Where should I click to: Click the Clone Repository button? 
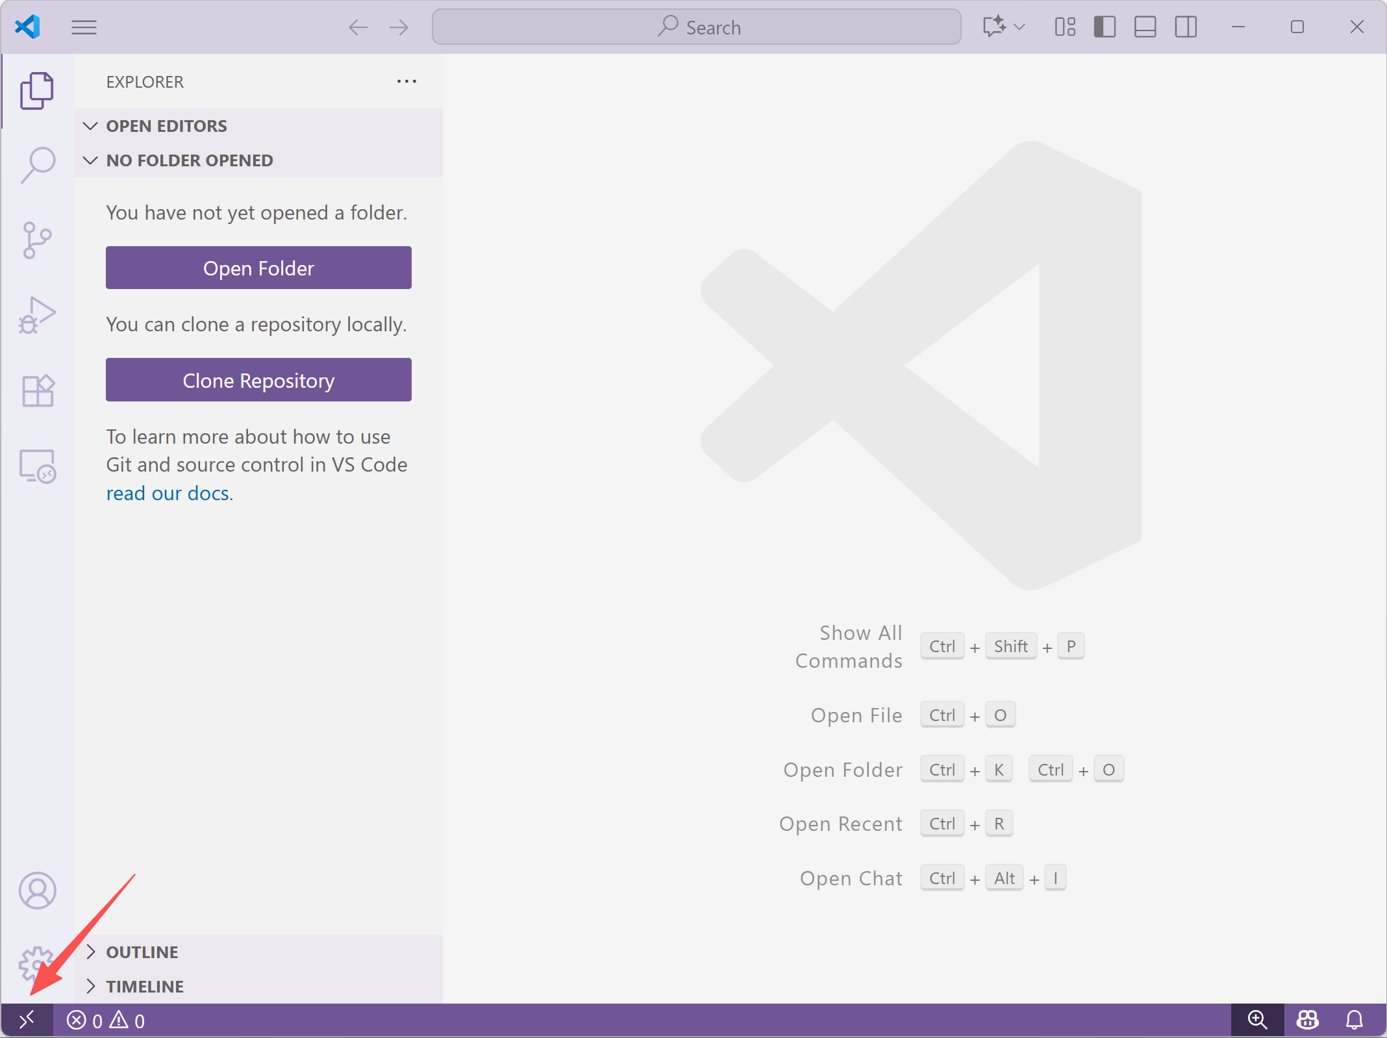[x=258, y=380]
